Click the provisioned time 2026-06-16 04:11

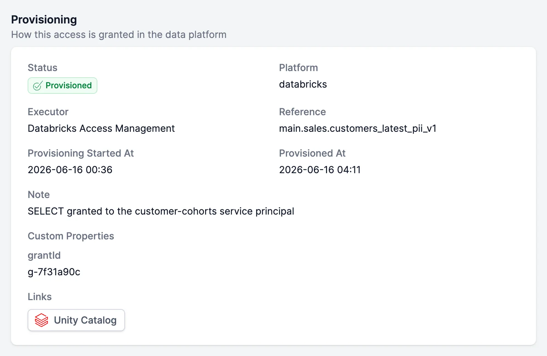click(320, 170)
